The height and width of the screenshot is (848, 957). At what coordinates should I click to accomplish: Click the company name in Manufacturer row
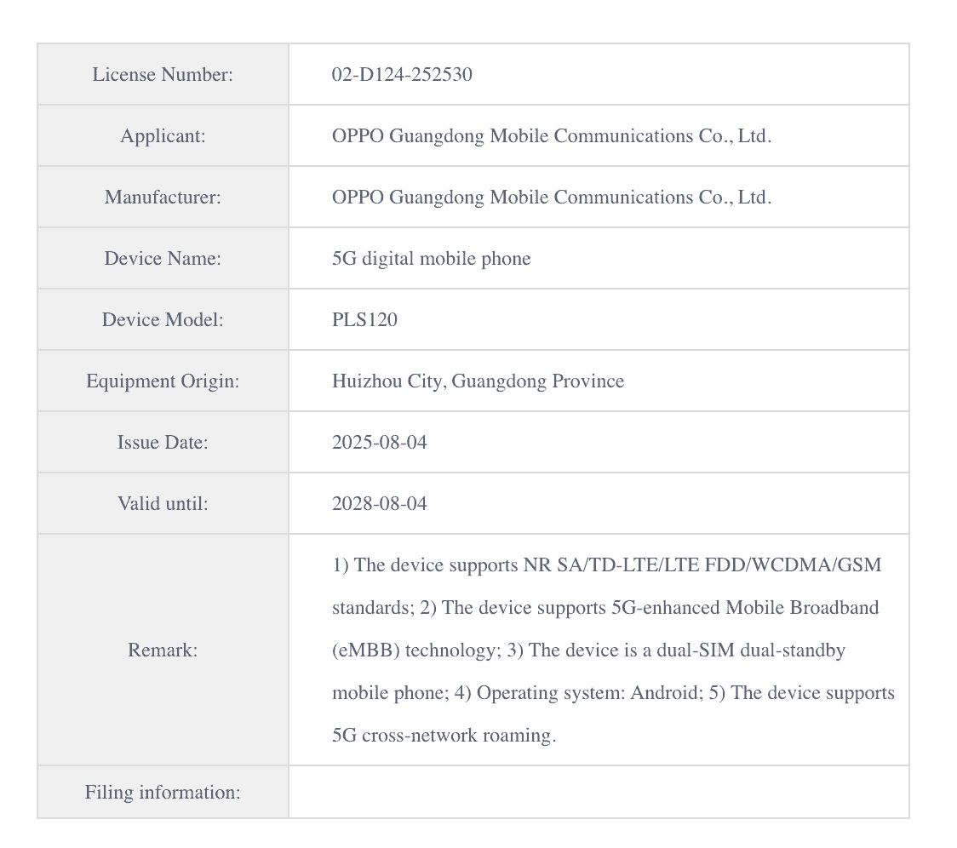coord(551,198)
